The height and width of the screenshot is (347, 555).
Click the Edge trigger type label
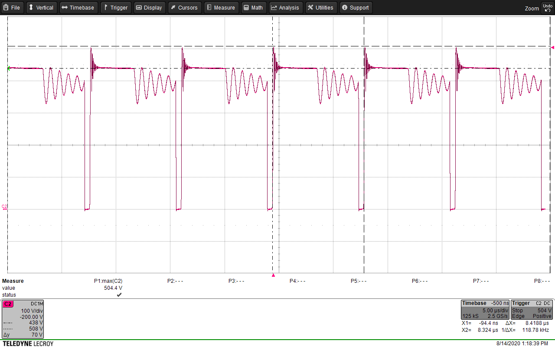click(x=518, y=317)
